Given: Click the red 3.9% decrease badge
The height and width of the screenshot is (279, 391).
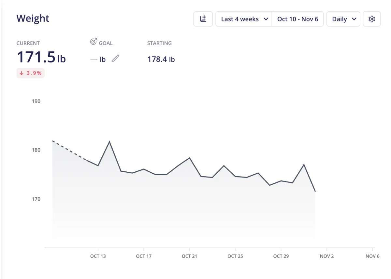Looking at the screenshot, I should (31, 73).
